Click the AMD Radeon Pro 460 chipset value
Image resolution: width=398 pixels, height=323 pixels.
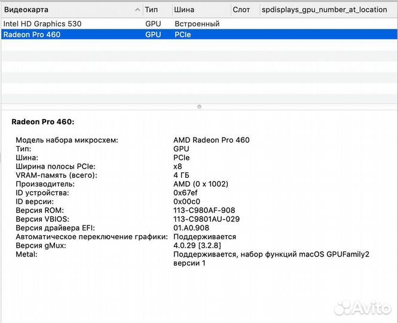211,140
